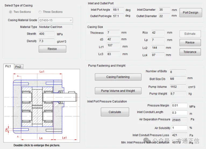
Task: Click the Pressure Margin field
Action: (x=179, y=105)
